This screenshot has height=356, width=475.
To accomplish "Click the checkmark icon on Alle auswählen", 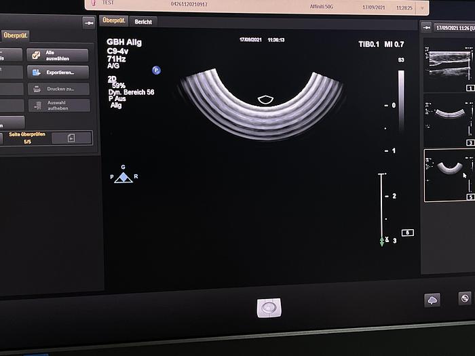I will 36,56.
